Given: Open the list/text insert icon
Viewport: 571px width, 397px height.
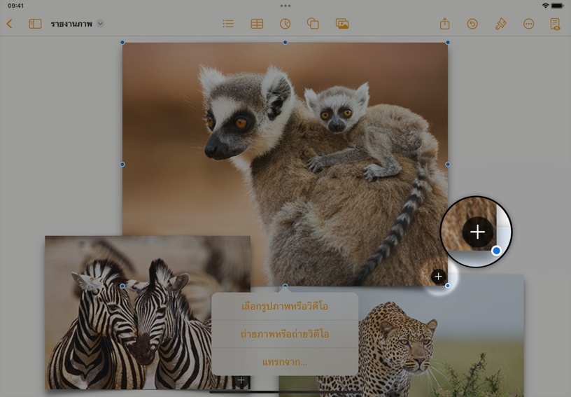Looking at the screenshot, I should click(228, 24).
